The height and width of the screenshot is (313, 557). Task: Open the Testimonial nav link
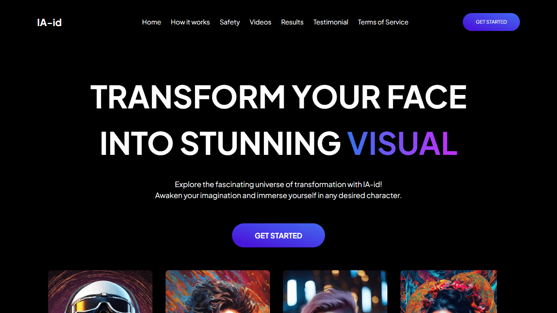pyautogui.click(x=331, y=22)
